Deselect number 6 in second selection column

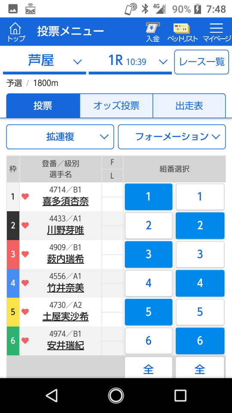tap(200, 341)
